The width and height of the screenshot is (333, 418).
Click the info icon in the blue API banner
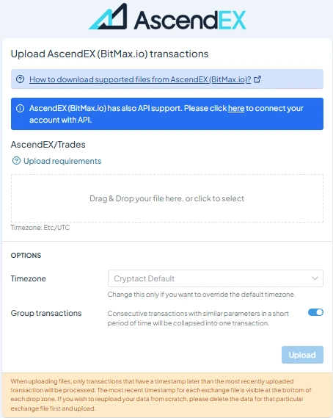(21, 109)
